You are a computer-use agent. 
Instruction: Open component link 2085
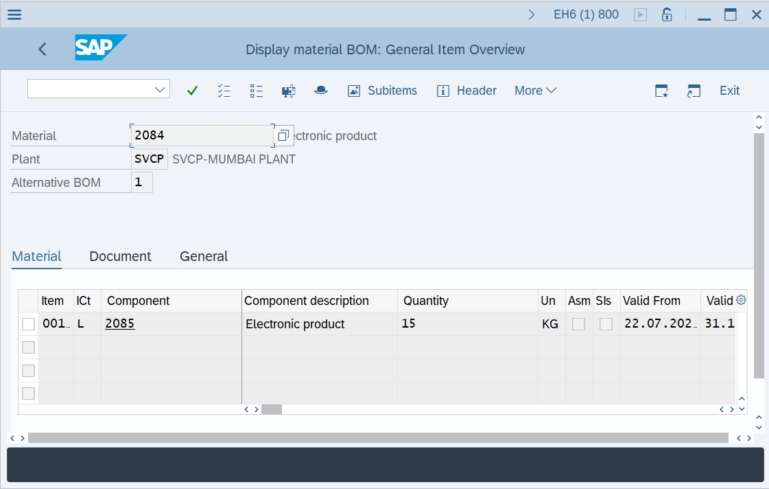120,323
